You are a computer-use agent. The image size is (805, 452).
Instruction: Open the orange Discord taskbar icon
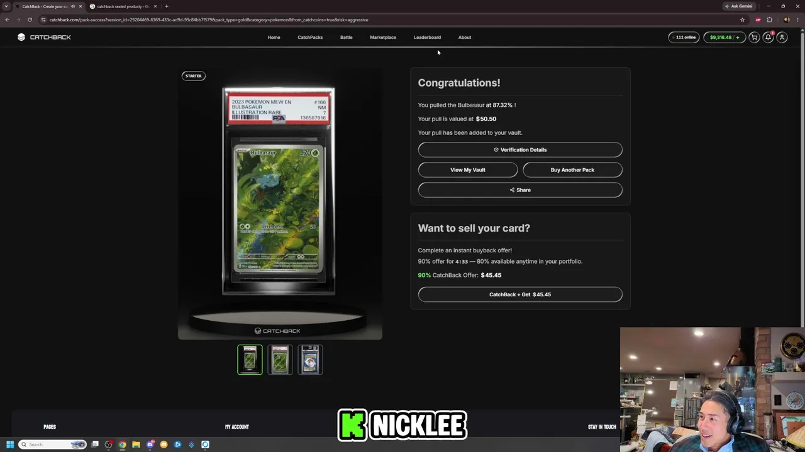164,444
